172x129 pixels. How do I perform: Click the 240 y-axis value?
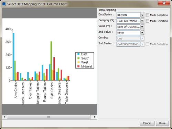click(8, 55)
